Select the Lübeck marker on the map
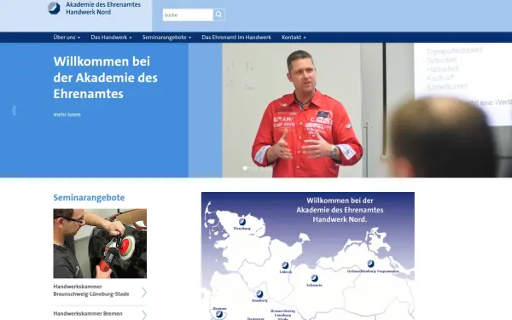 [x=285, y=265]
